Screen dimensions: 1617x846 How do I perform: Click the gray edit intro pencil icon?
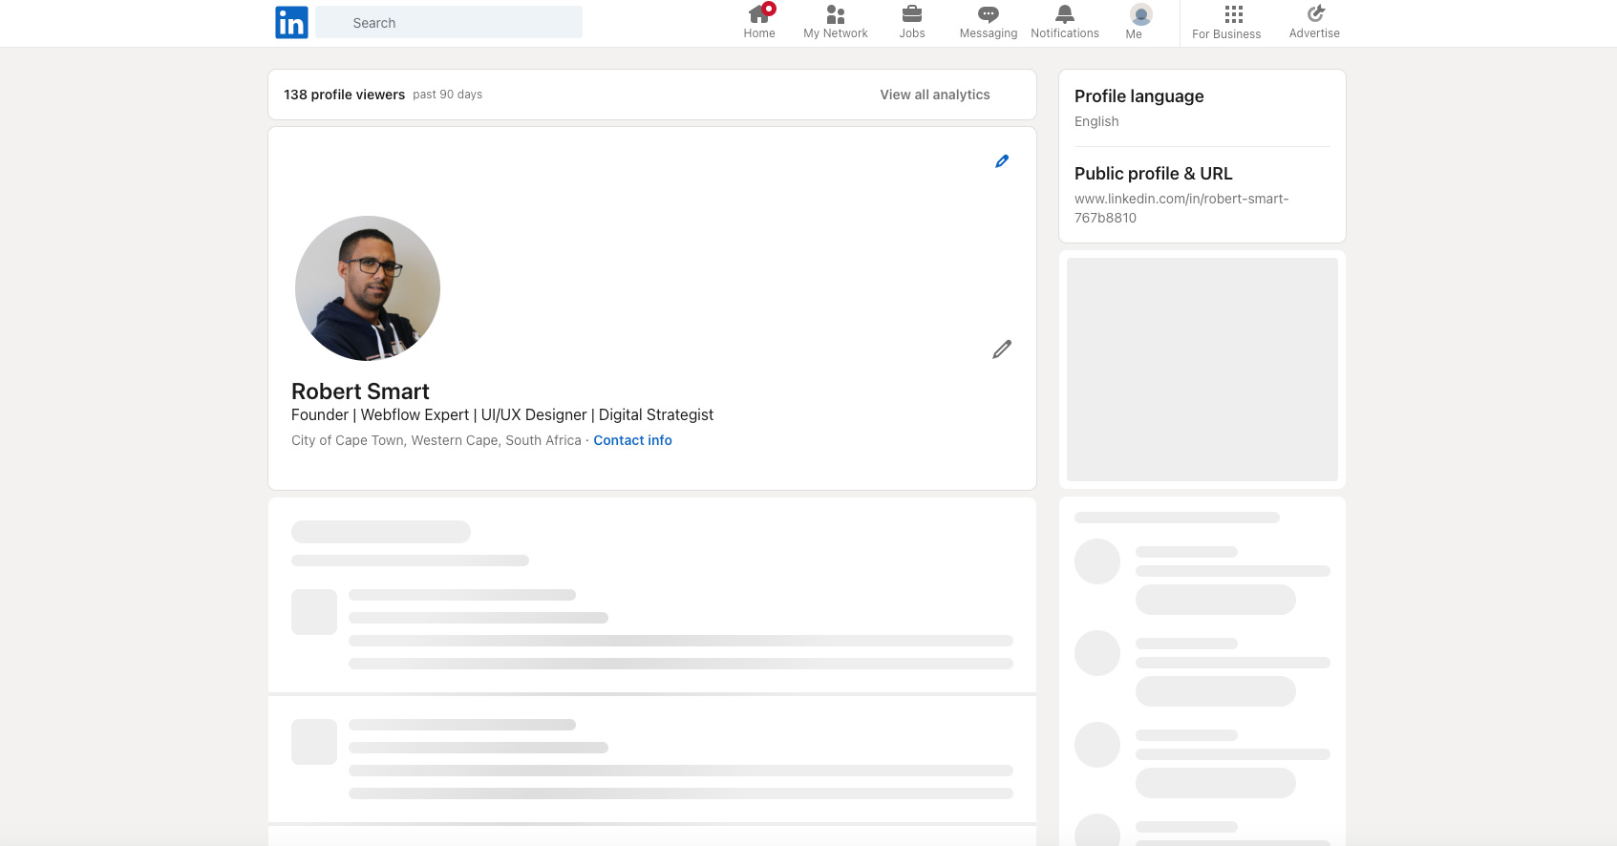point(1002,349)
